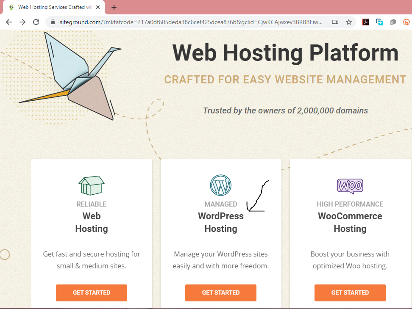Click the purple Woo logo icon

[x=350, y=186]
